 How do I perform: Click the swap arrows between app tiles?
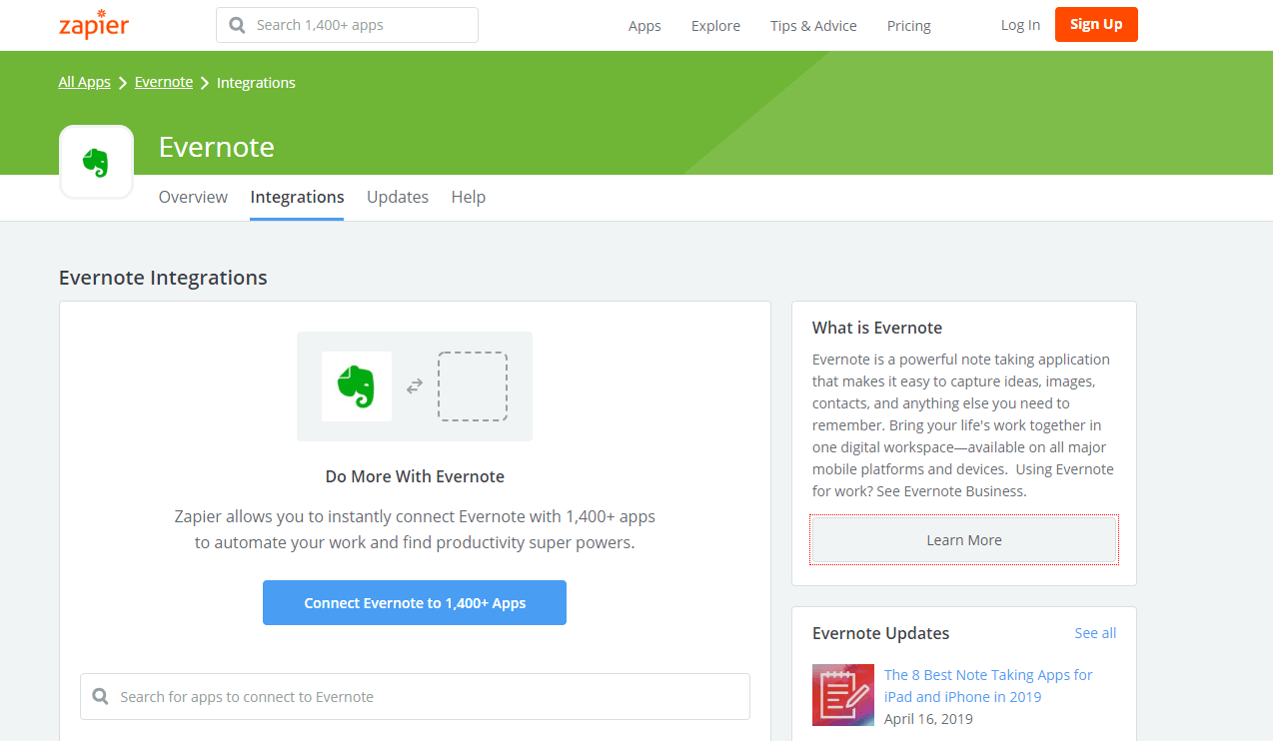(x=415, y=386)
